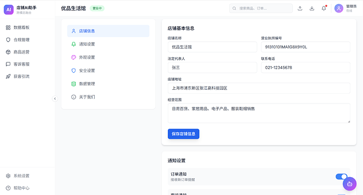Screen dimensions: 363x195
Task: Click the textarea resize handle in 经营范围
Action: (x=349, y=122)
